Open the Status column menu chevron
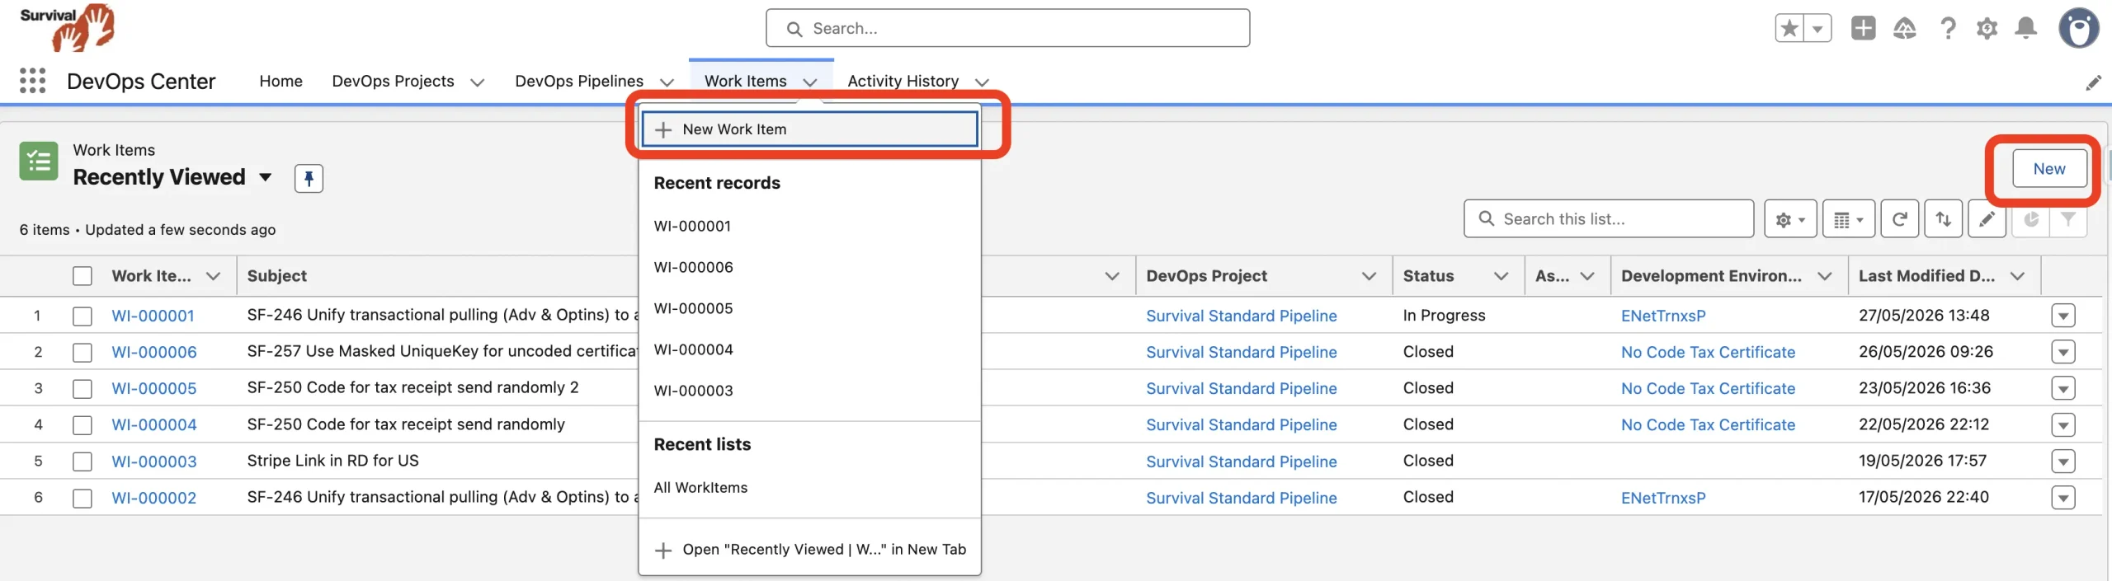The height and width of the screenshot is (581, 2112). click(1501, 276)
